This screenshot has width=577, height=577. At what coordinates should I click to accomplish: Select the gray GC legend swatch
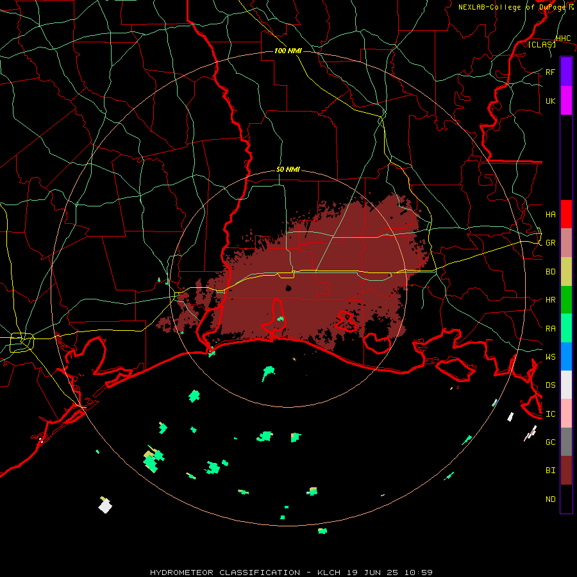pos(566,442)
